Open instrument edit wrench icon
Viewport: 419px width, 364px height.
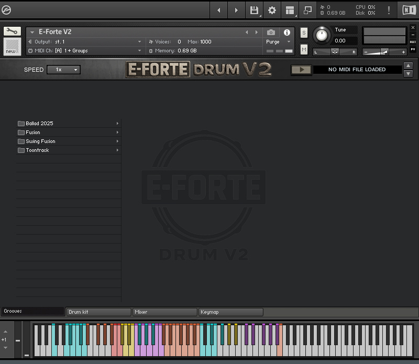tap(12, 31)
